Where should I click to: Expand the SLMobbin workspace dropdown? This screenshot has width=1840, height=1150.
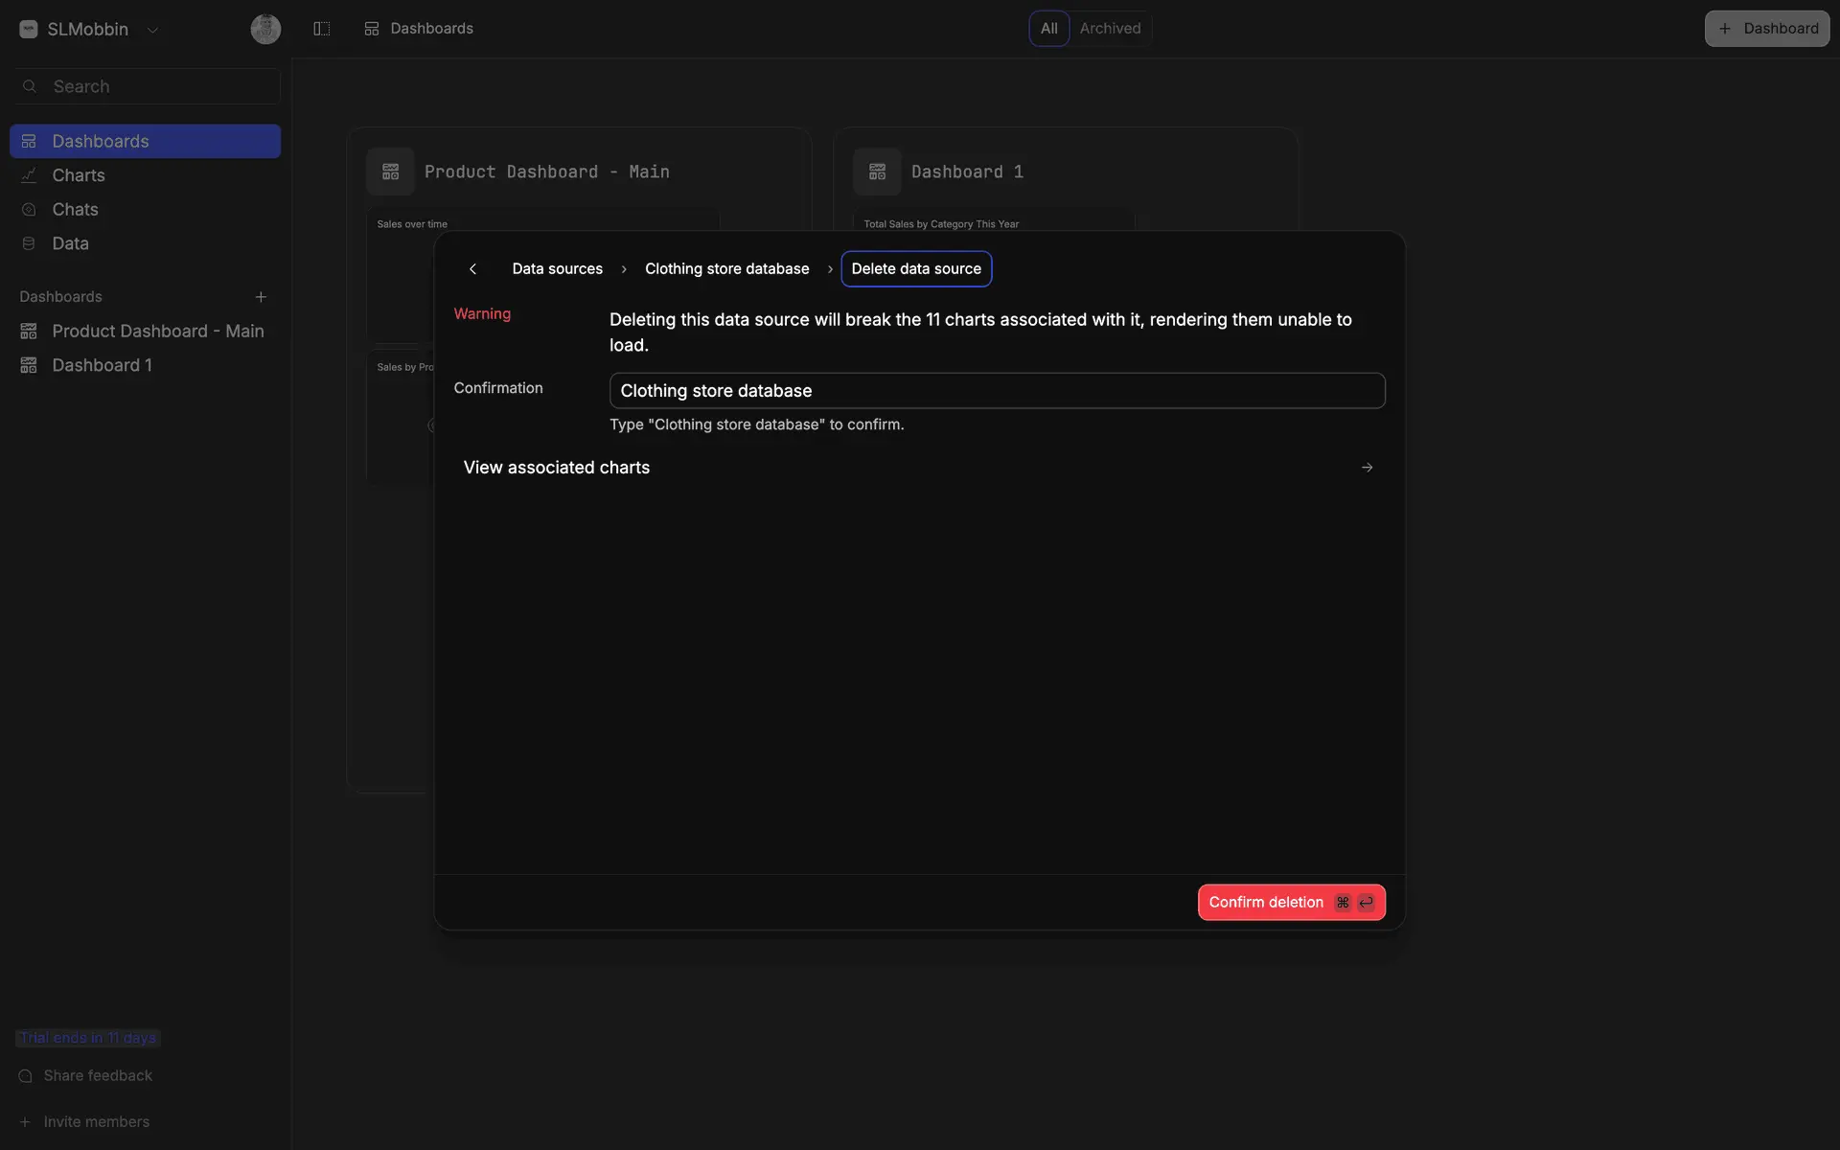pos(152,30)
